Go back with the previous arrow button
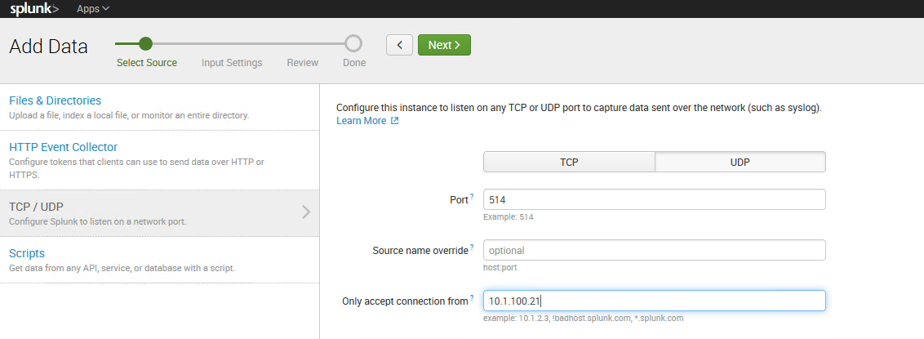Screen dimensions: 924x339 [x=399, y=45]
